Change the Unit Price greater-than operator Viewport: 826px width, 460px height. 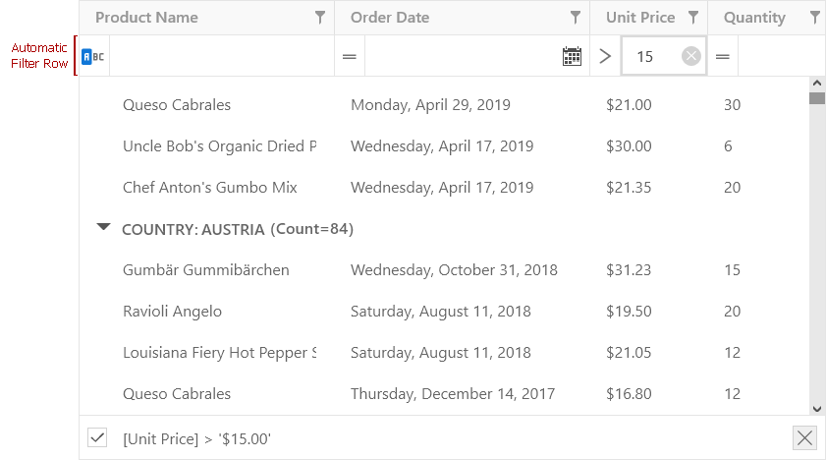click(x=605, y=56)
